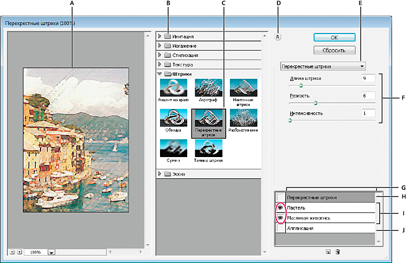
Task: Hide the Пастель effect layer
Action: coord(281,208)
